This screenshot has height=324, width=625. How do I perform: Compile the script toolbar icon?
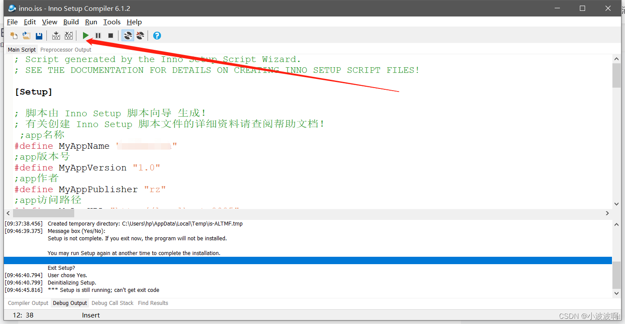[x=56, y=36]
